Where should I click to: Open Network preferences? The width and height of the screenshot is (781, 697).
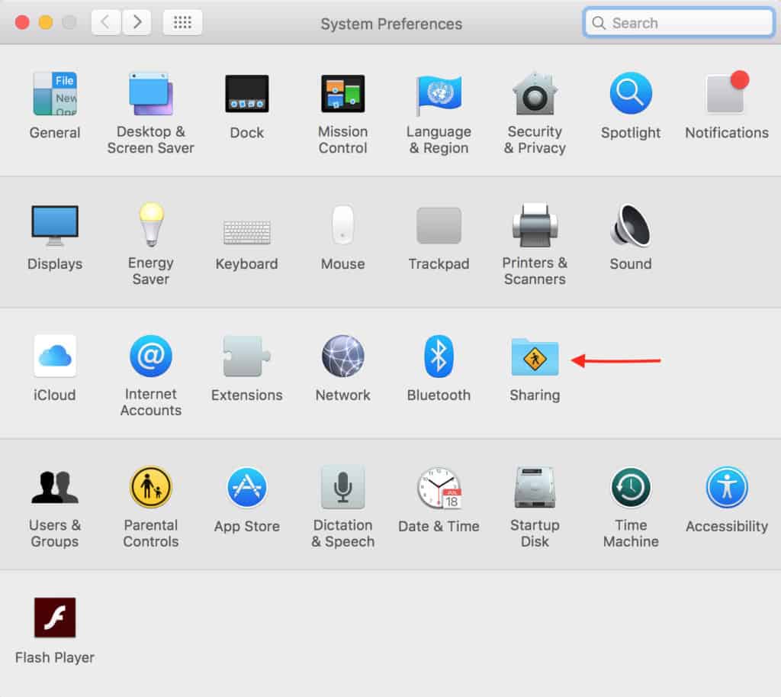coord(342,356)
